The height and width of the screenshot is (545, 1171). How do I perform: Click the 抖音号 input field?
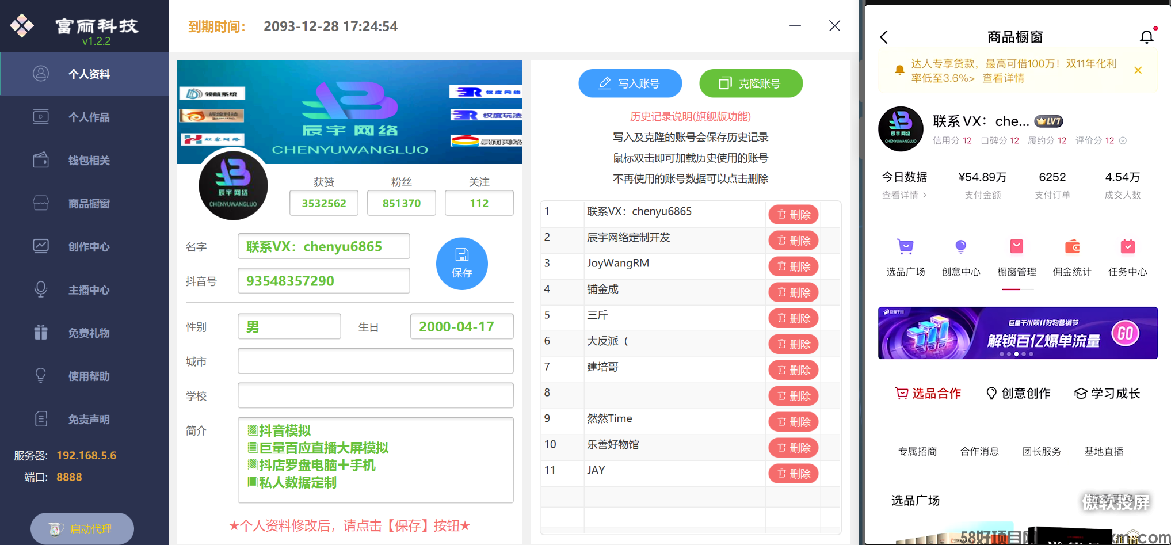tap(324, 281)
